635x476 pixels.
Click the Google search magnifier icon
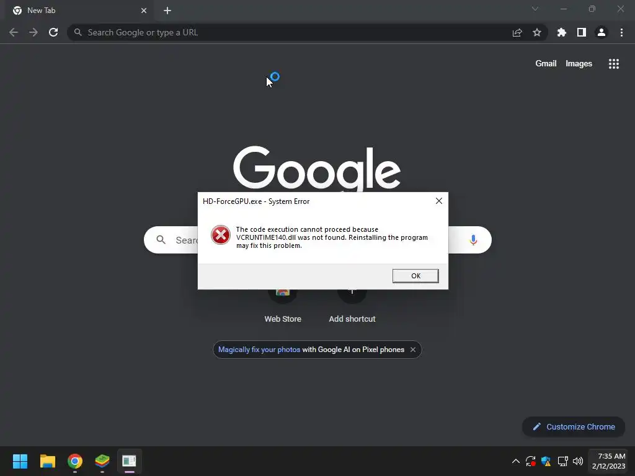click(x=161, y=240)
